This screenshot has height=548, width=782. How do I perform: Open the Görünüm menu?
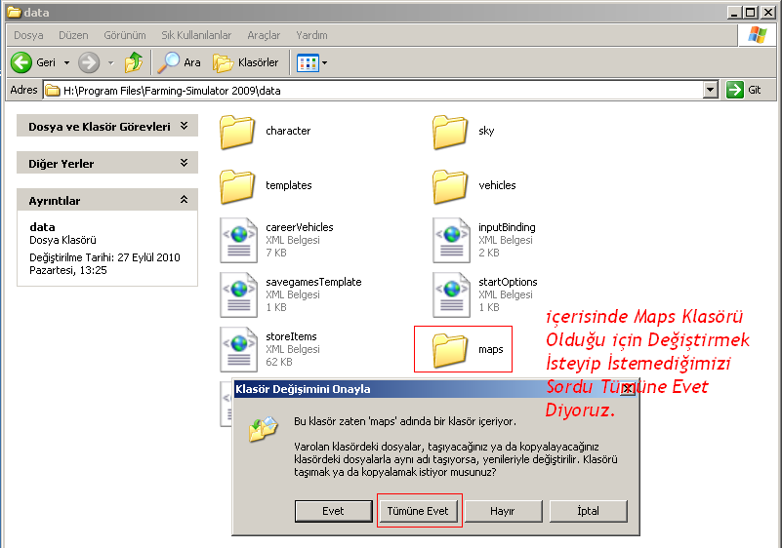point(123,35)
